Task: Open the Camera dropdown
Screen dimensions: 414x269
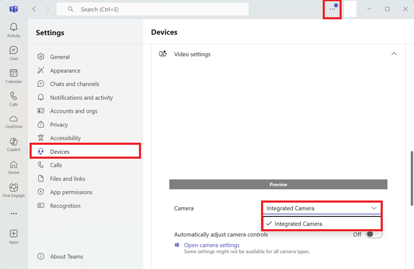Action: pyautogui.click(x=321, y=208)
